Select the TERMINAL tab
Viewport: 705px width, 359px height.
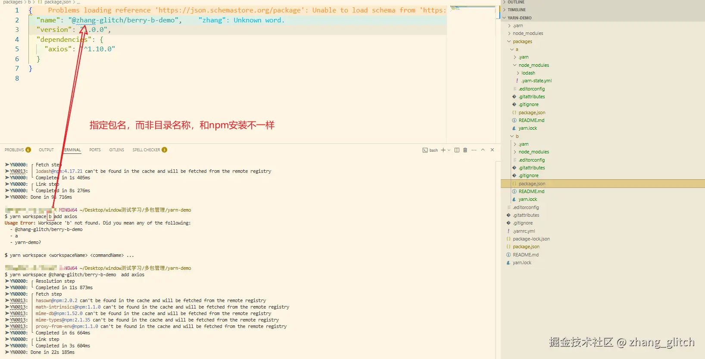tap(72, 150)
